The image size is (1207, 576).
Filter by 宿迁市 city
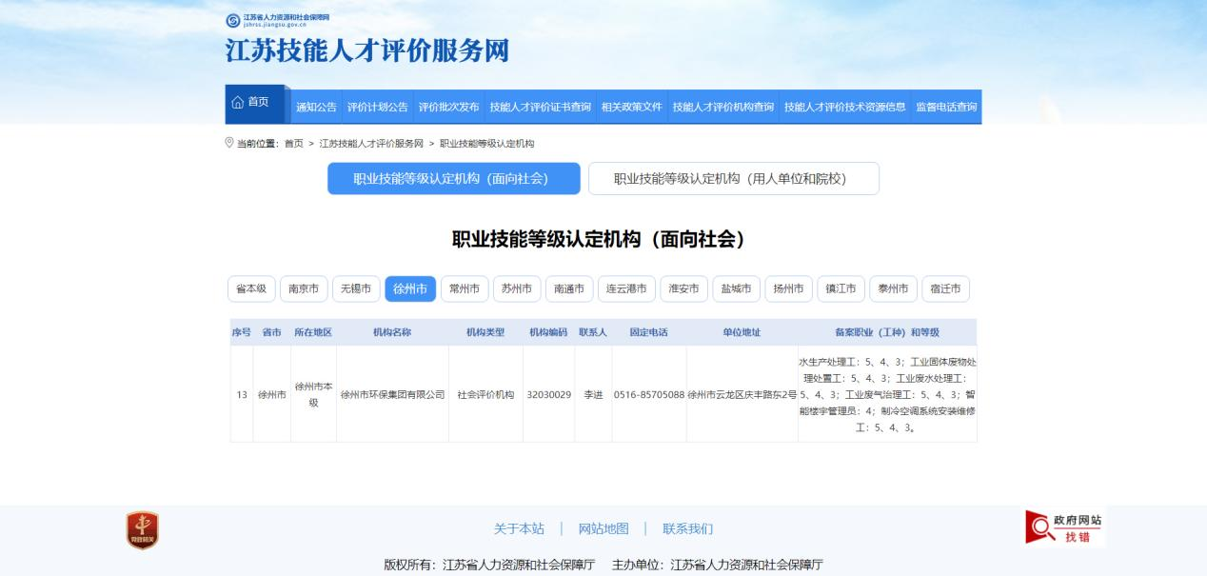tap(945, 288)
